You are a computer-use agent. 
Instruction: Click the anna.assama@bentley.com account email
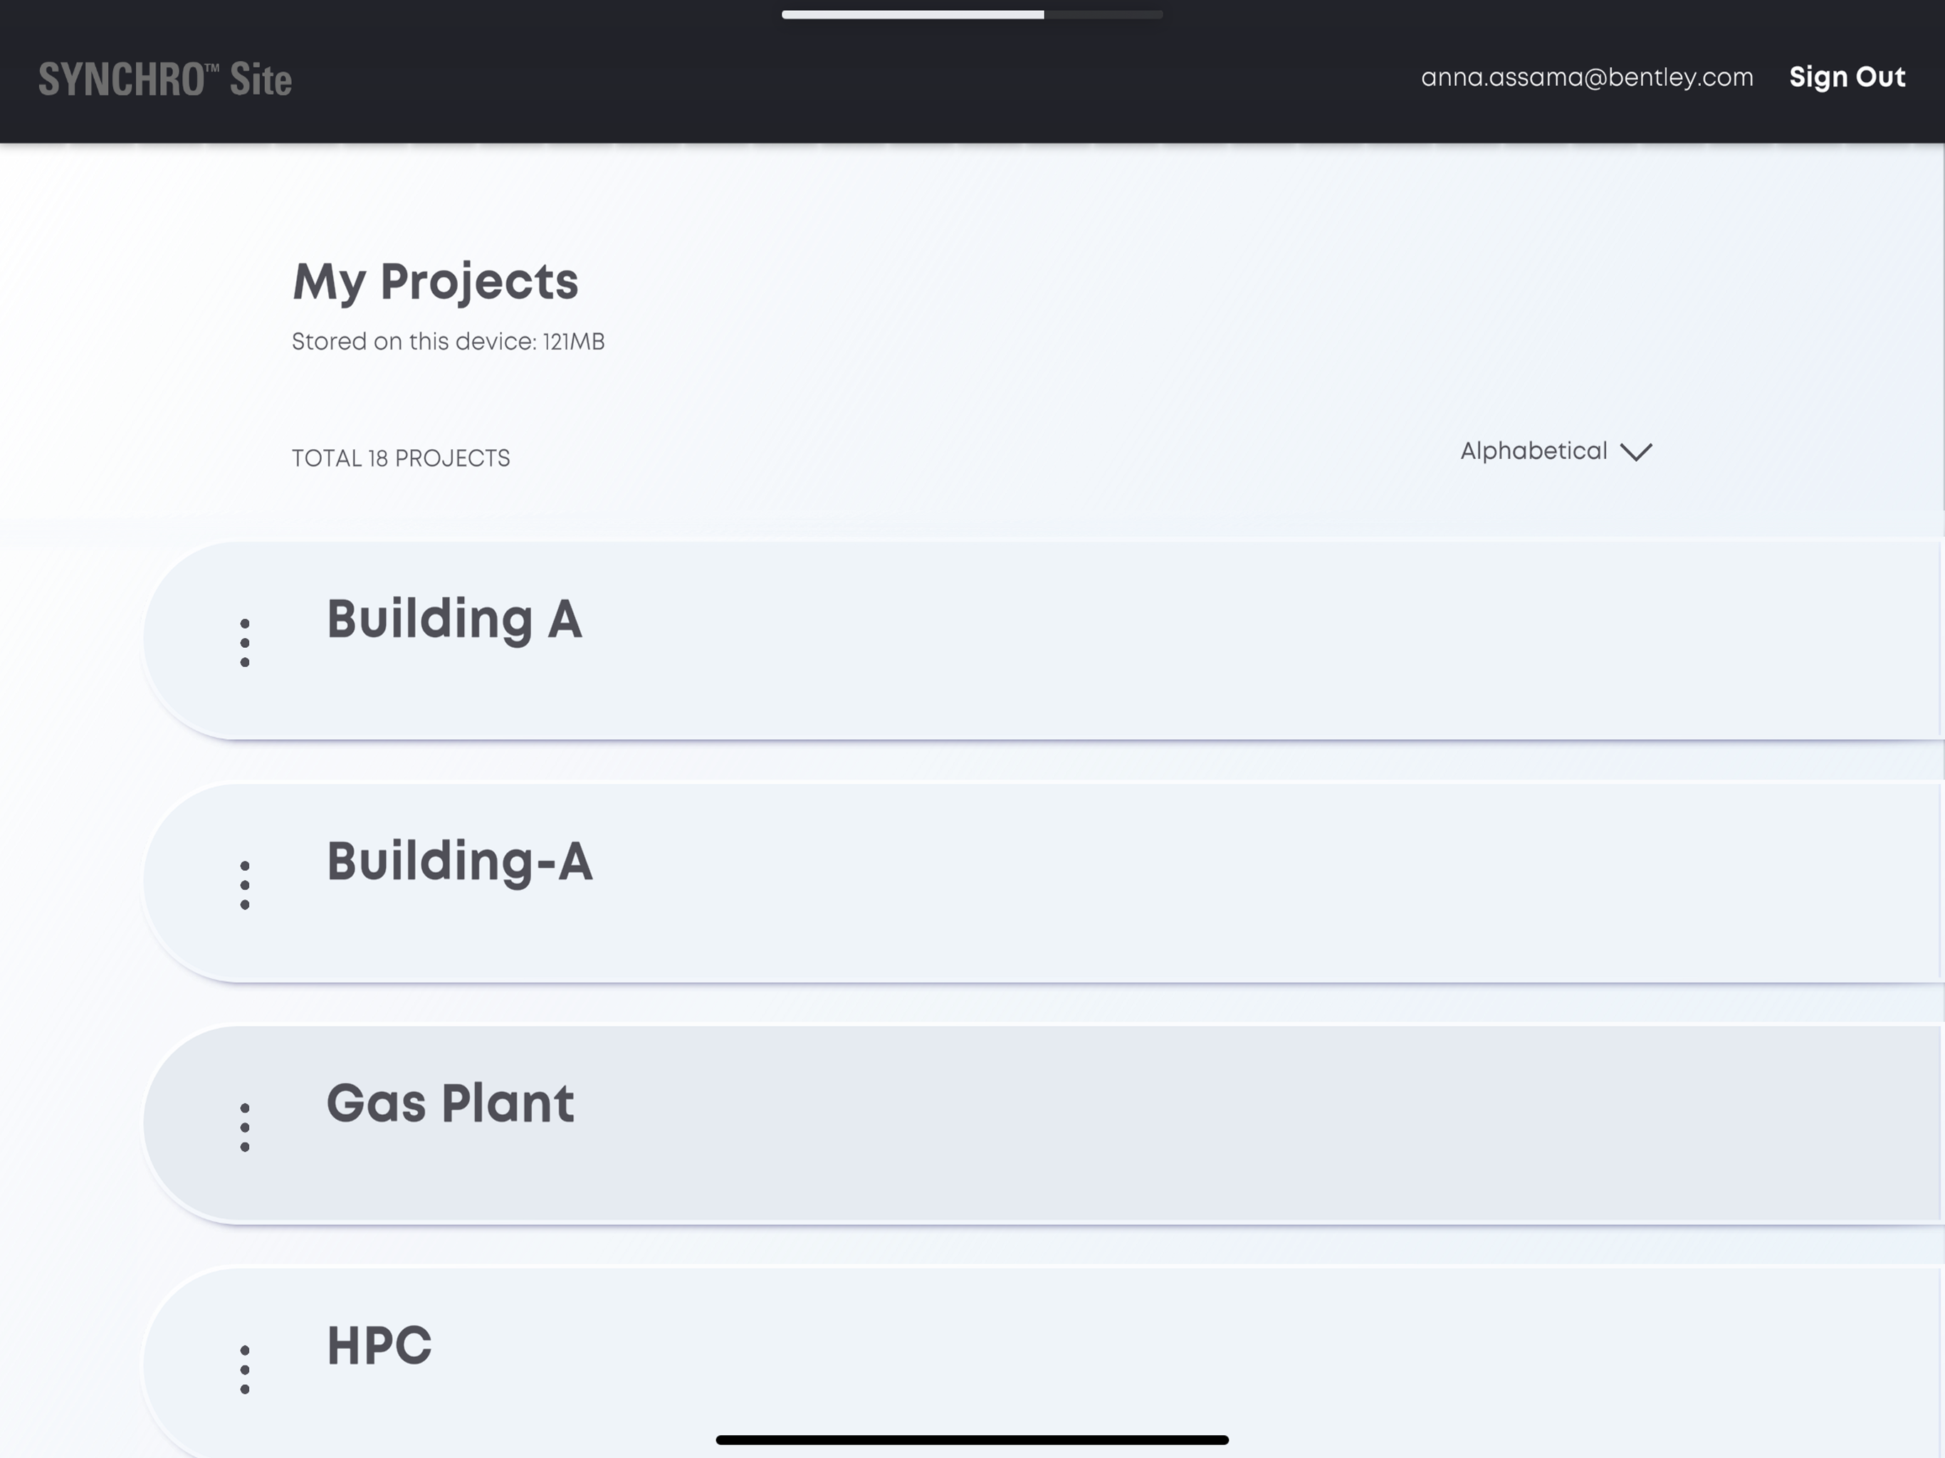tap(1587, 78)
